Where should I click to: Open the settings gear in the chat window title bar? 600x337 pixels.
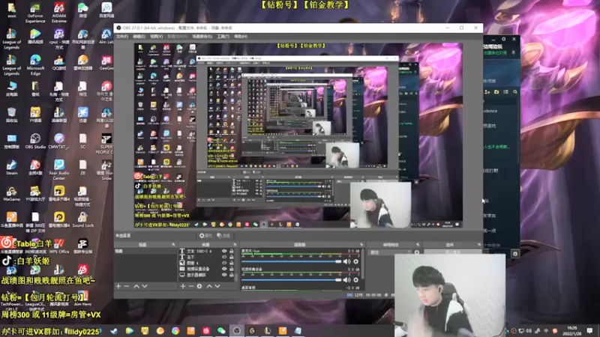click(503, 39)
